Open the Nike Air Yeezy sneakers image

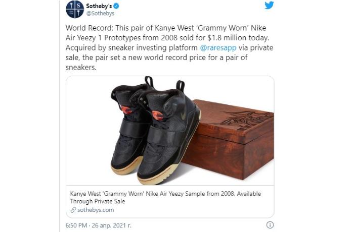pyautogui.click(x=170, y=131)
